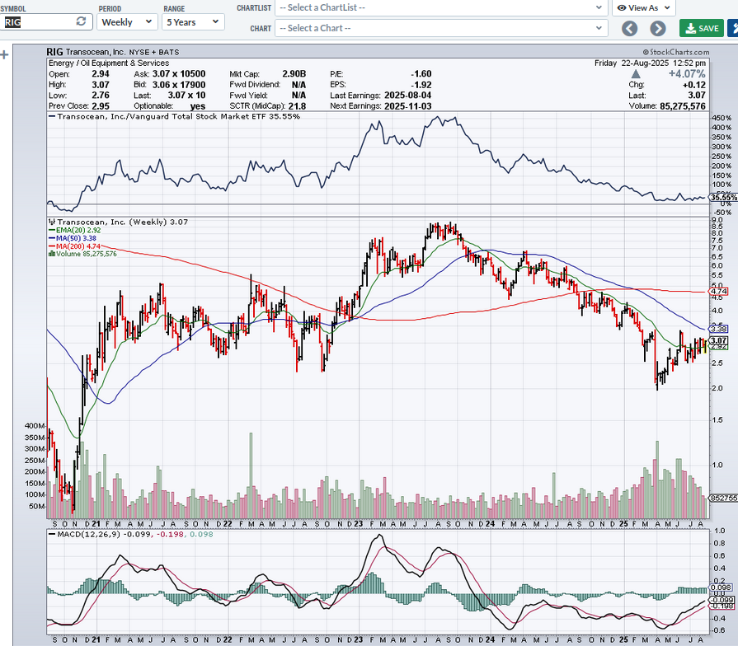Expand the Select a Chart dropdown
The height and width of the screenshot is (646, 738).
(x=441, y=28)
